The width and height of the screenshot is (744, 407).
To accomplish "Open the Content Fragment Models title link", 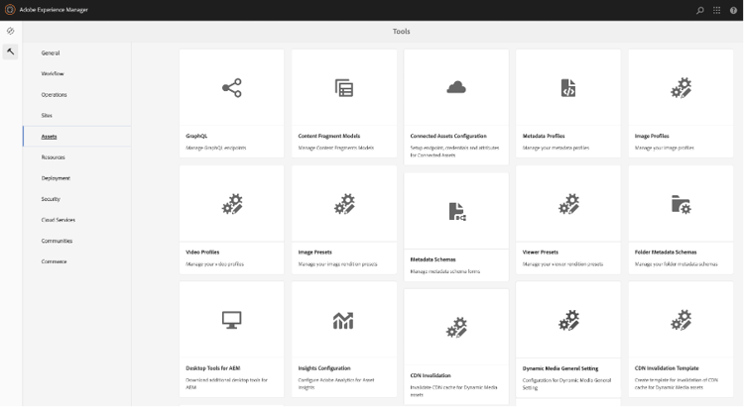I will click(x=328, y=136).
